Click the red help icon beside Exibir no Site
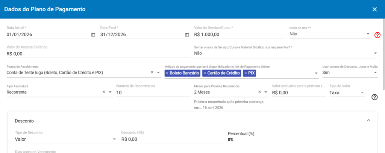 pos(377,35)
